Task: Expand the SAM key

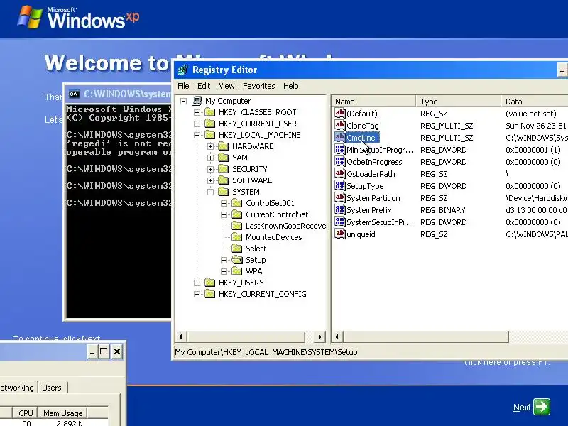Action: click(x=210, y=158)
